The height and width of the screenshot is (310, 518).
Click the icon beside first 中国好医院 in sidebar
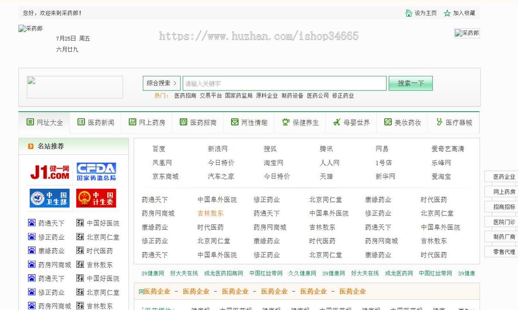coord(80,223)
